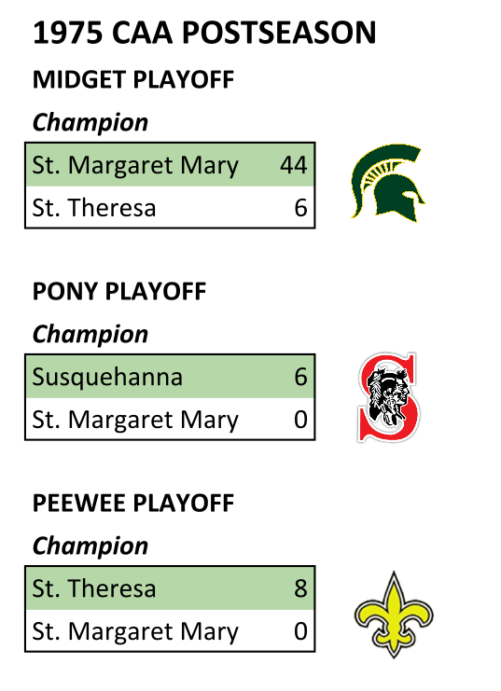Click Susquehanna's score of 6
501x691 pixels.
(x=300, y=377)
